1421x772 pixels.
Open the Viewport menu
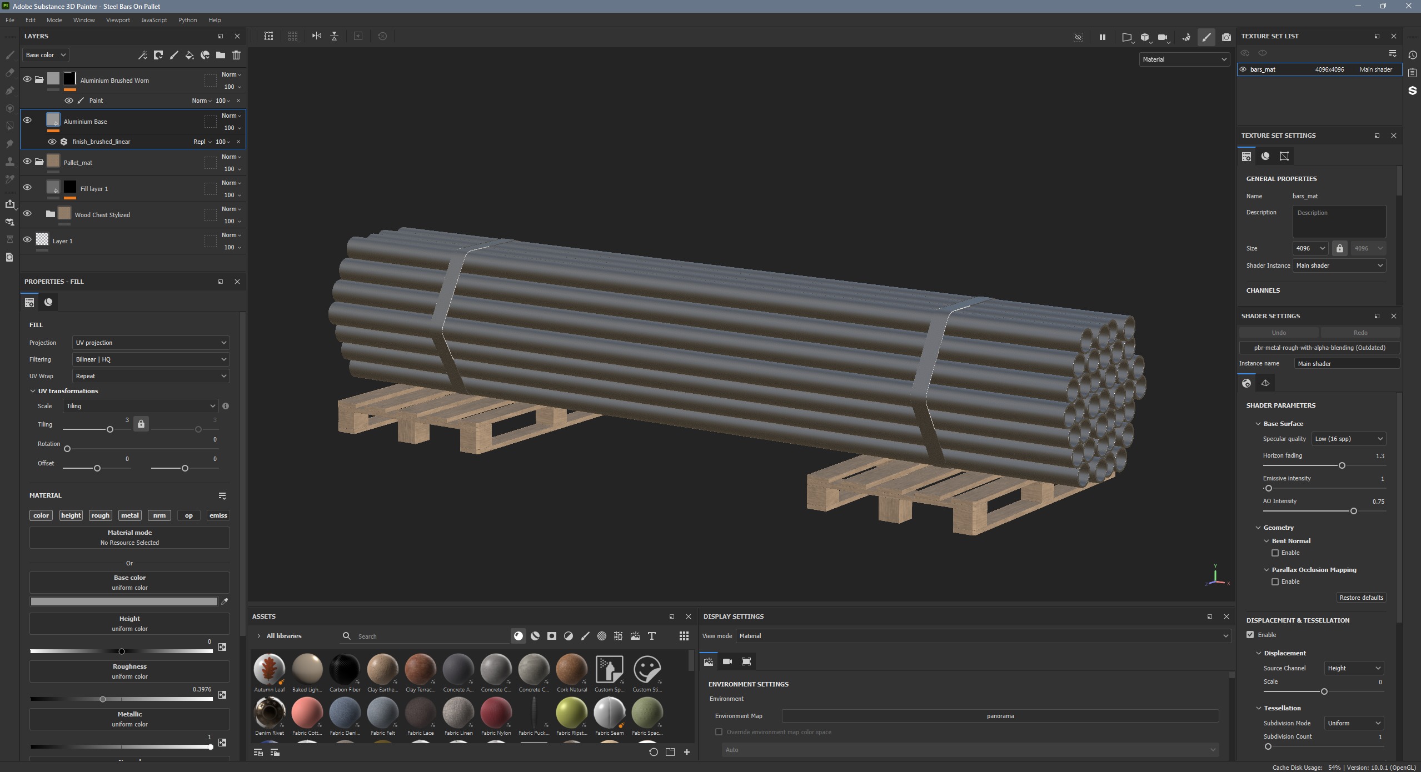point(118,20)
